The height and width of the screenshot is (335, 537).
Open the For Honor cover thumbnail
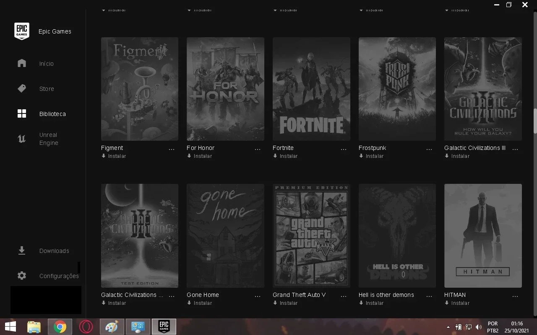[x=225, y=89]
